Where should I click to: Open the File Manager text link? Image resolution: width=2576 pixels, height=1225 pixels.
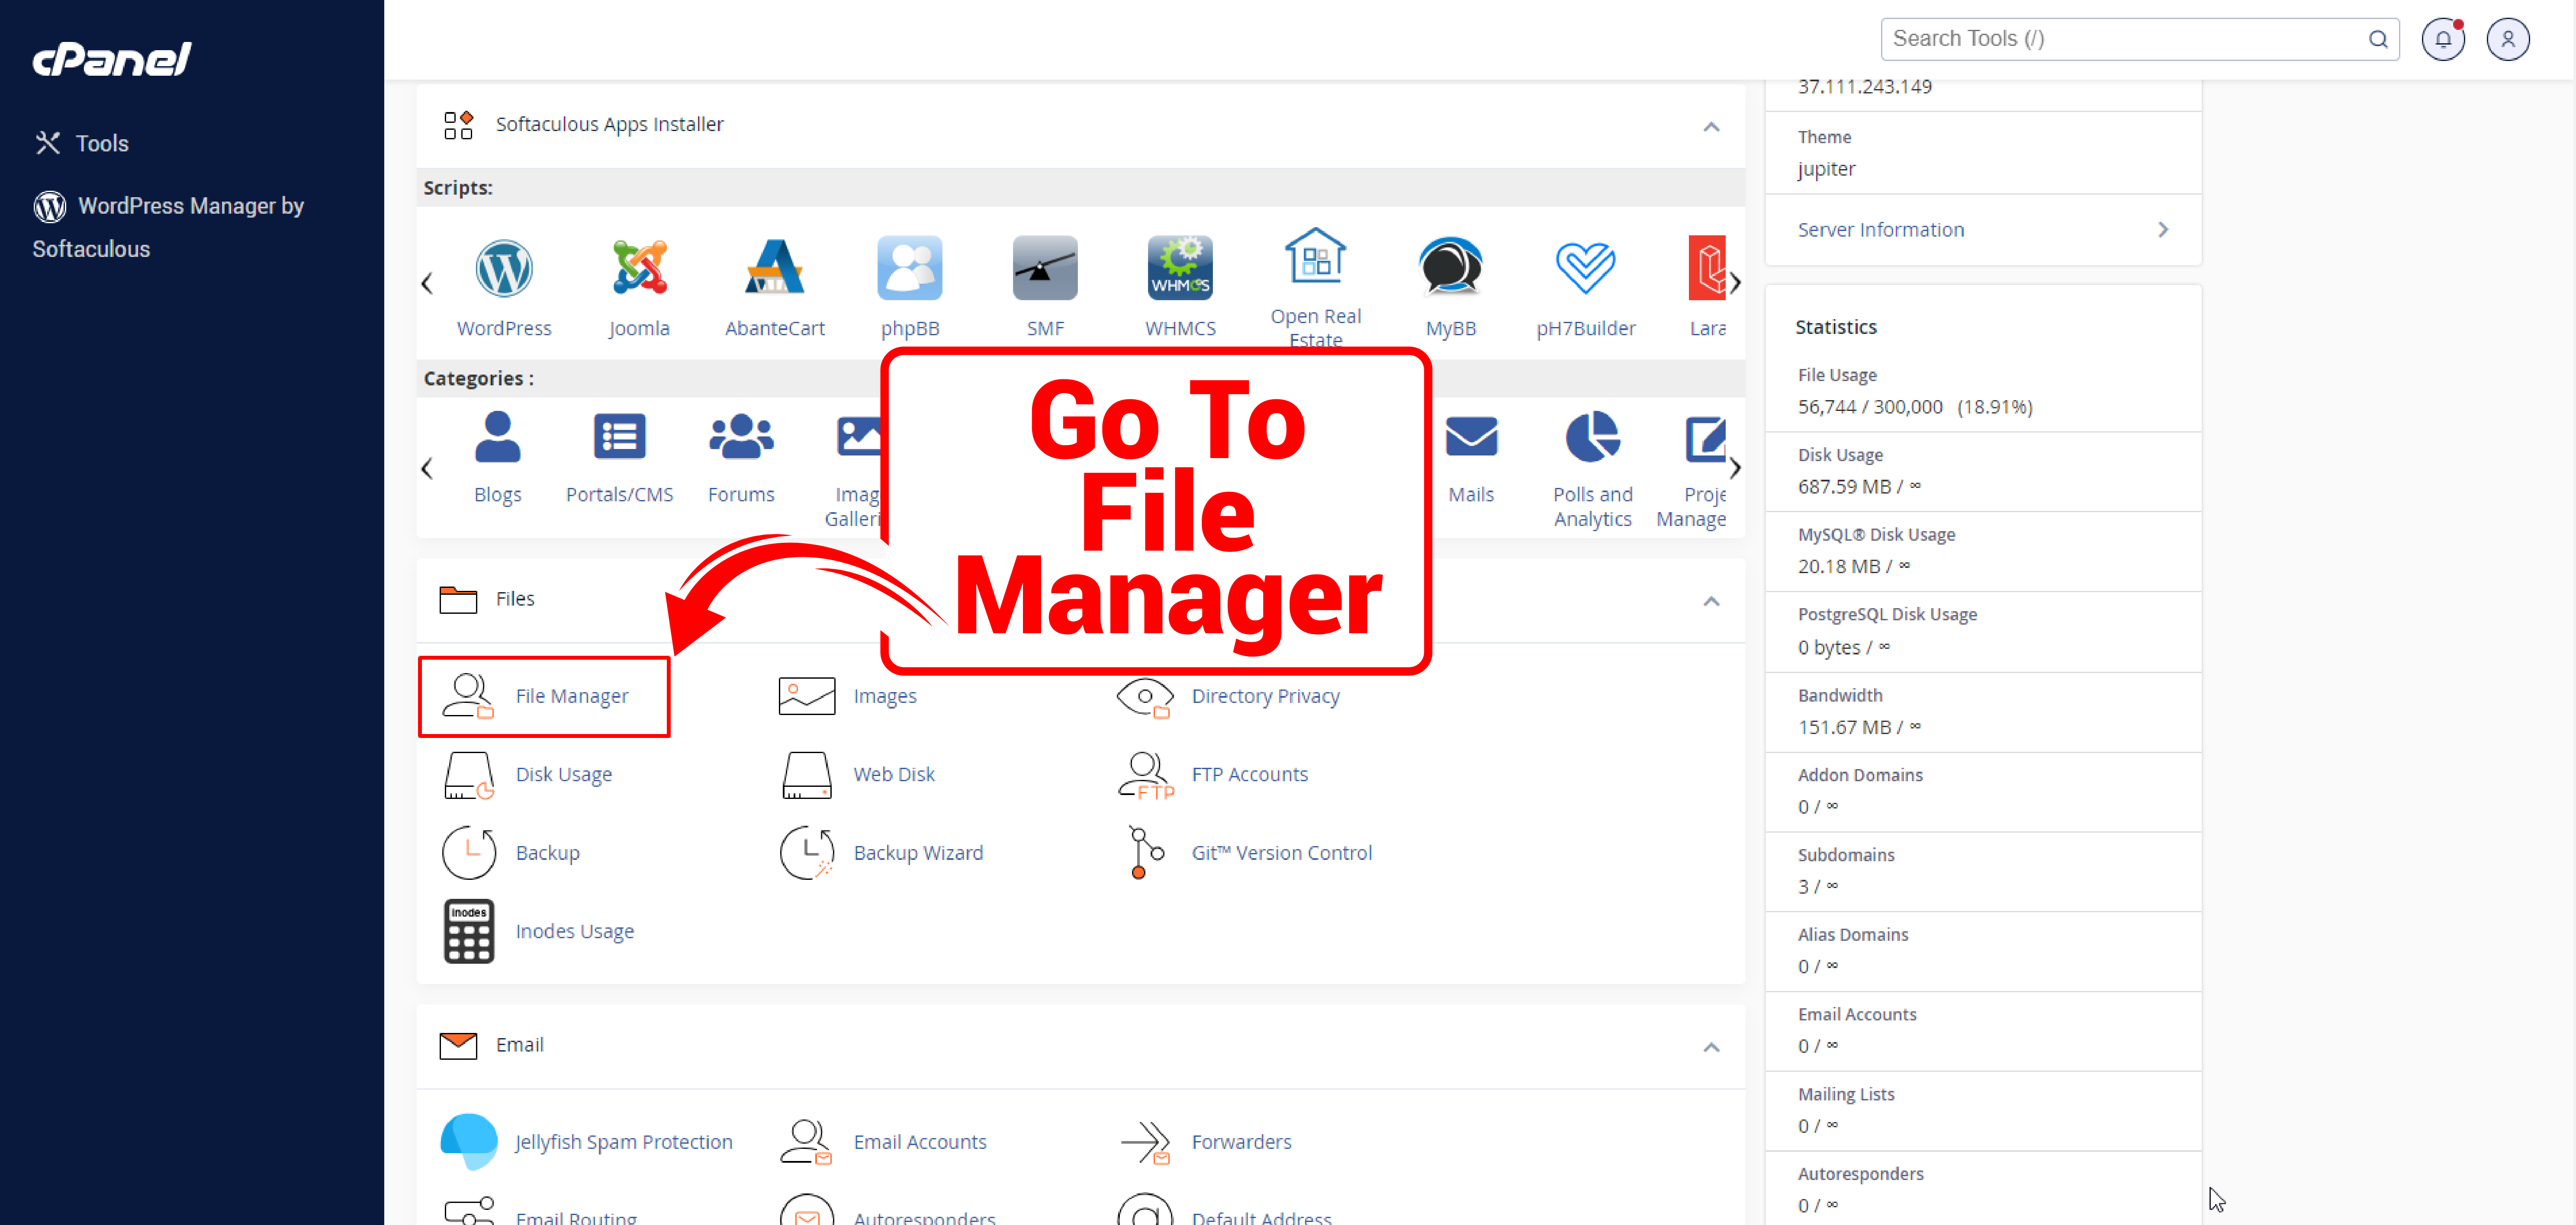[571, 696]
